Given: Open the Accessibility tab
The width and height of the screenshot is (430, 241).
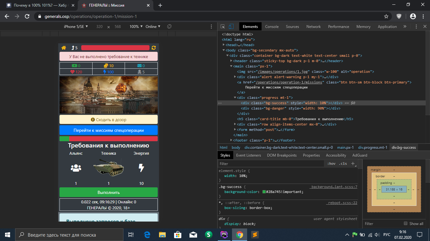Looking at the screenshot, I should coord(336,155).
